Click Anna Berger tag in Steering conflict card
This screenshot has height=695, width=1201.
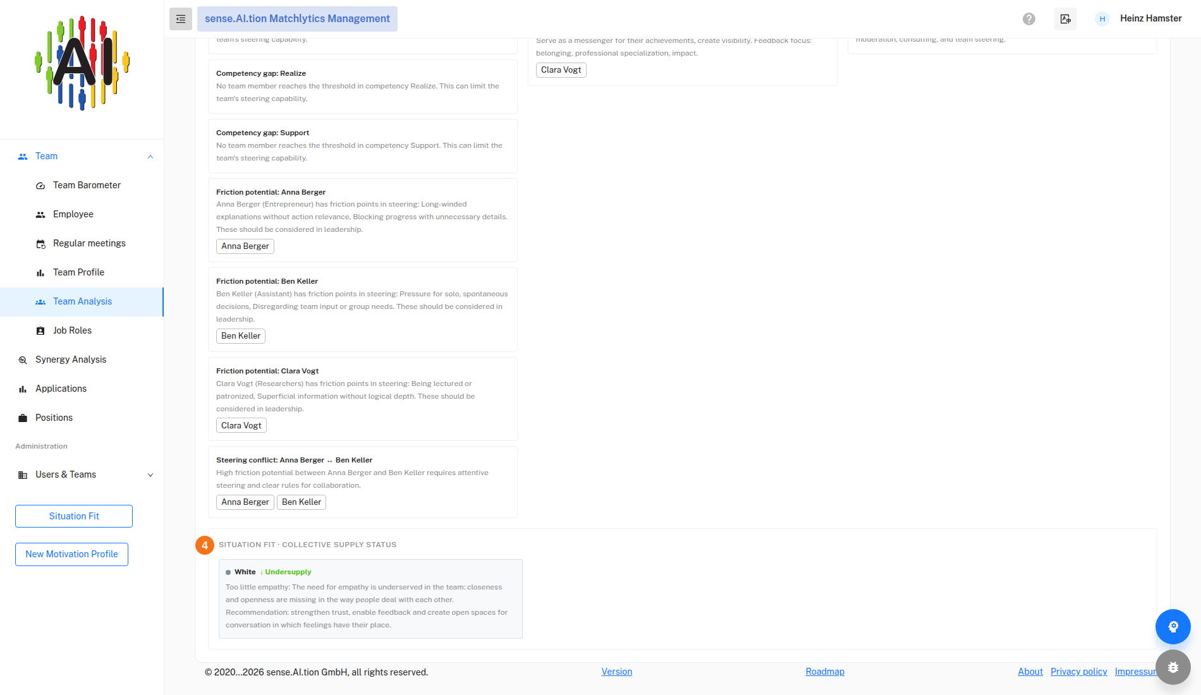tap(245, 502)
